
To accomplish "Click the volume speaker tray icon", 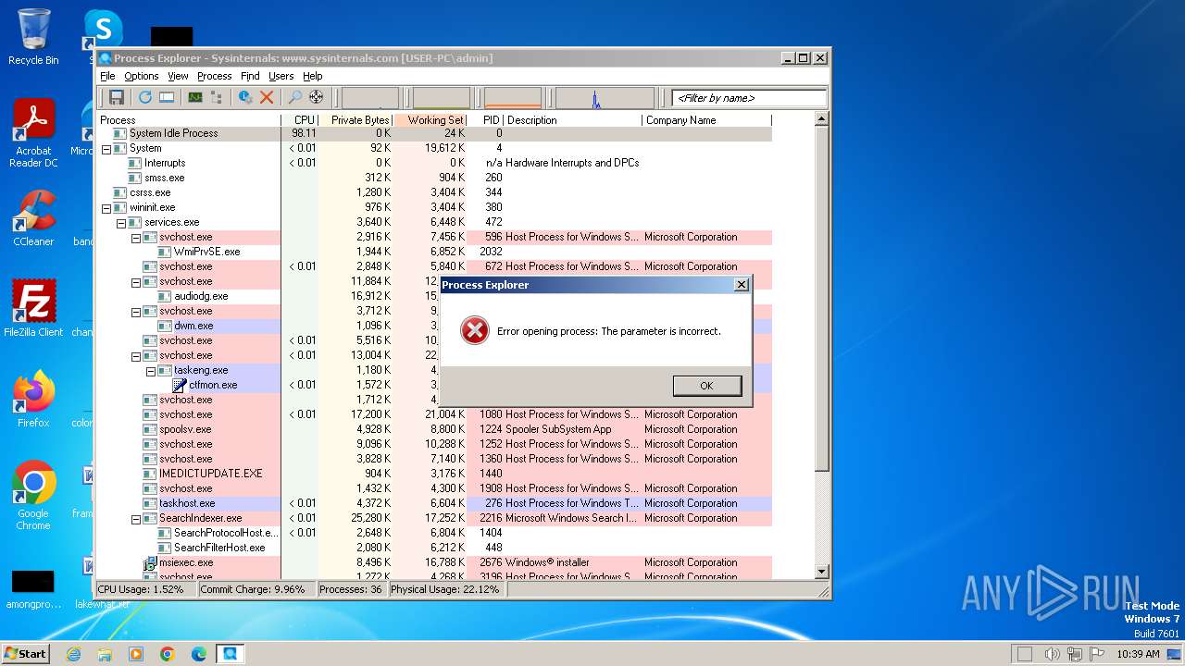I will [1053, 654].
